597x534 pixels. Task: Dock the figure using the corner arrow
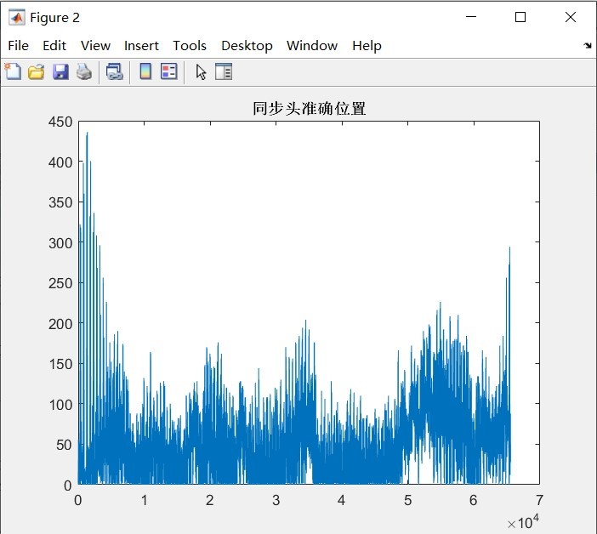click(x=588, y=46)
